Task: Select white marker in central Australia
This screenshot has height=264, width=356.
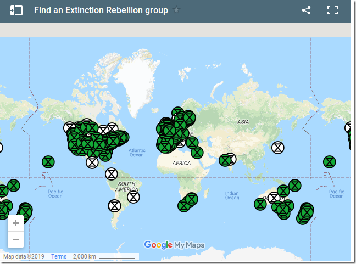Action: point(274,198)
